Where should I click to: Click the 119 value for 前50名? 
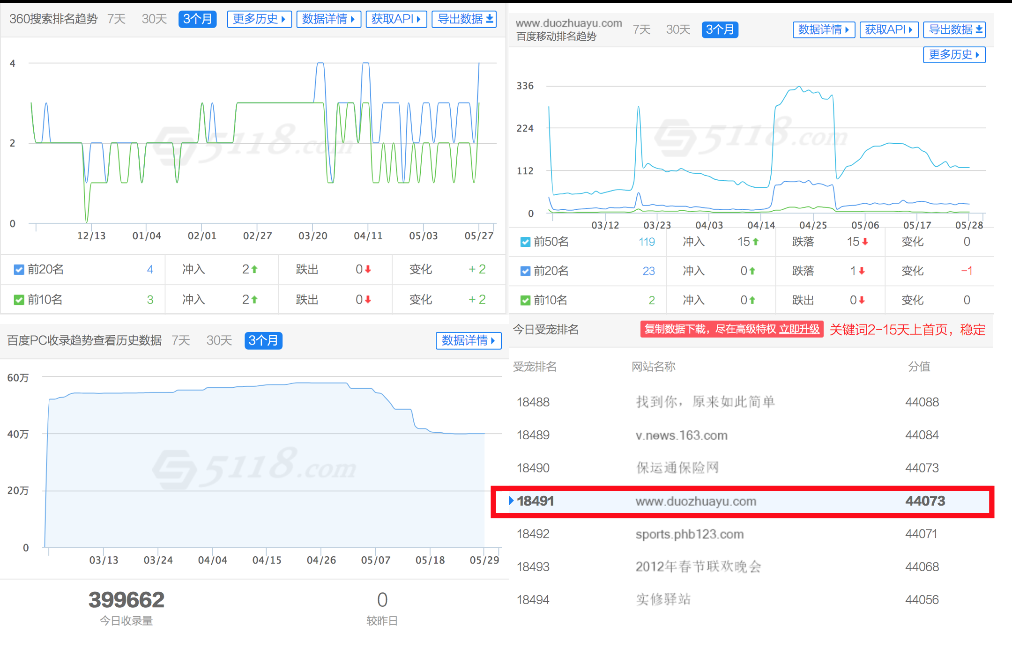pyautogui.click(x=647, y=242)
